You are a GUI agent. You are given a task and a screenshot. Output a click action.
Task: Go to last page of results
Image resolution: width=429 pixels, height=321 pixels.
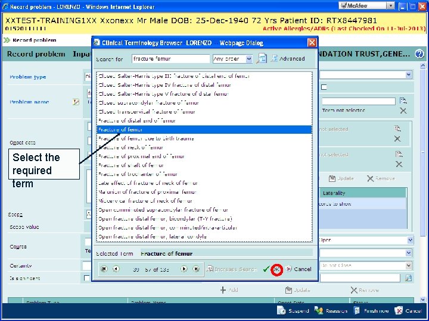click(x=196, y=269)
